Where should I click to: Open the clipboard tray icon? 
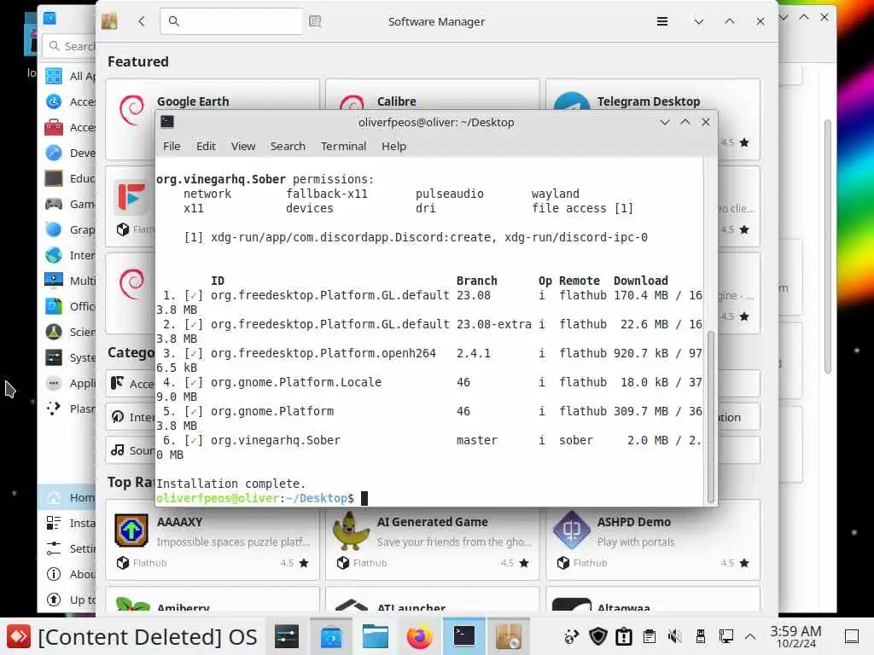(x=650, y=636)
